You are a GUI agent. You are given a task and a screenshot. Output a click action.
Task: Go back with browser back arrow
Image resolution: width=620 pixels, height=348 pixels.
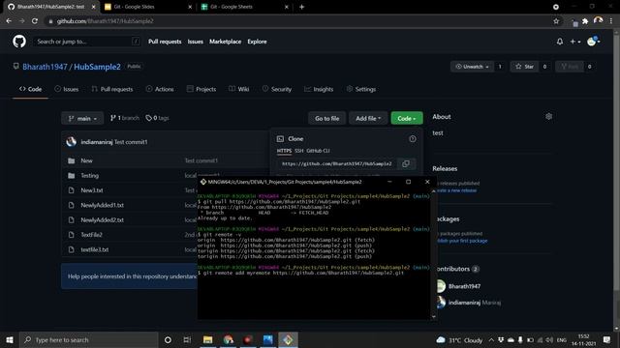pos(9,21)
